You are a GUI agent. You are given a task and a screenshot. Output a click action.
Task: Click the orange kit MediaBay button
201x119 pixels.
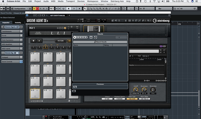tap(65, 28)
